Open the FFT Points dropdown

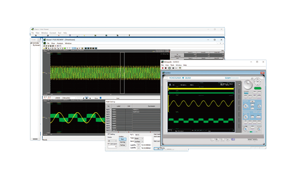[x=112, y=141]
